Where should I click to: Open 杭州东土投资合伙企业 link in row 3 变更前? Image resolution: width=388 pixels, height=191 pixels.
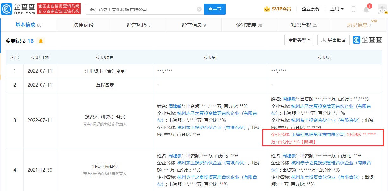point(212,128)
